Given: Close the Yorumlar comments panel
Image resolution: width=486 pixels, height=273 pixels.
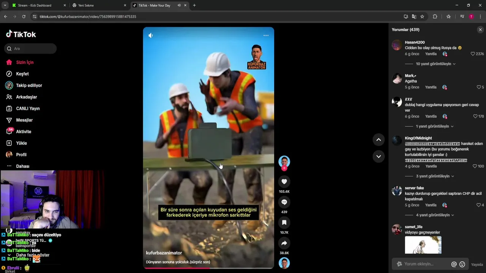Looking at the screenshot, I should [480, 30].
